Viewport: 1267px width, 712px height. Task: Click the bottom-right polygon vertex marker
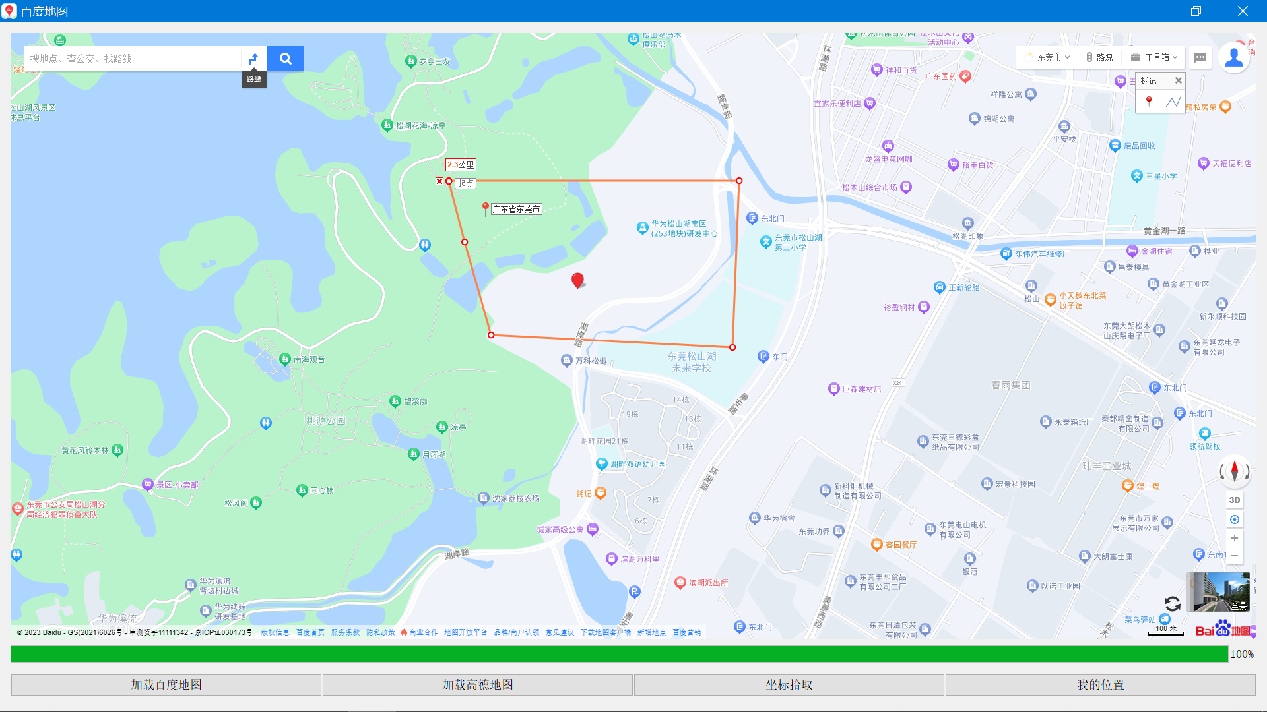click(x=732, y=347)
